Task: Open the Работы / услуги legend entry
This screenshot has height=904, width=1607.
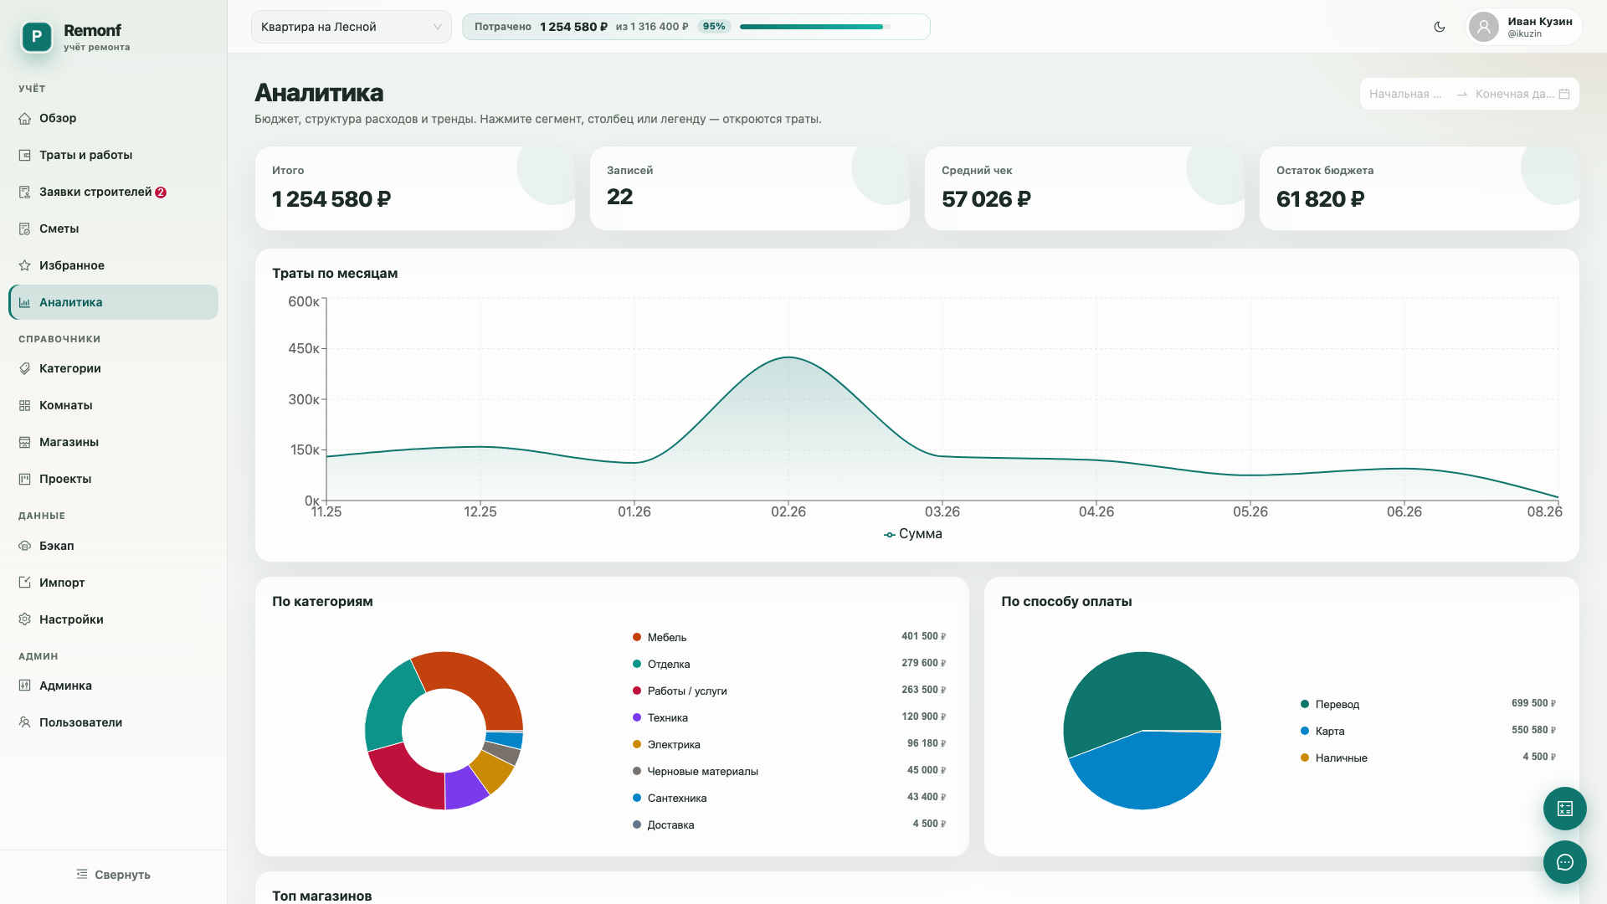Action: 789,691
